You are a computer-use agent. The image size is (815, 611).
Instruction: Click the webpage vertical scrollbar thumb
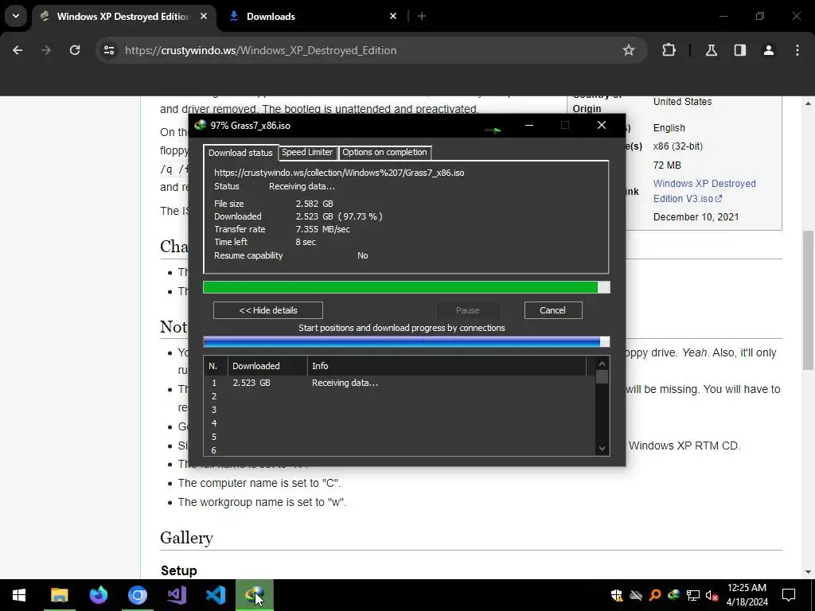tap(808, 300)
